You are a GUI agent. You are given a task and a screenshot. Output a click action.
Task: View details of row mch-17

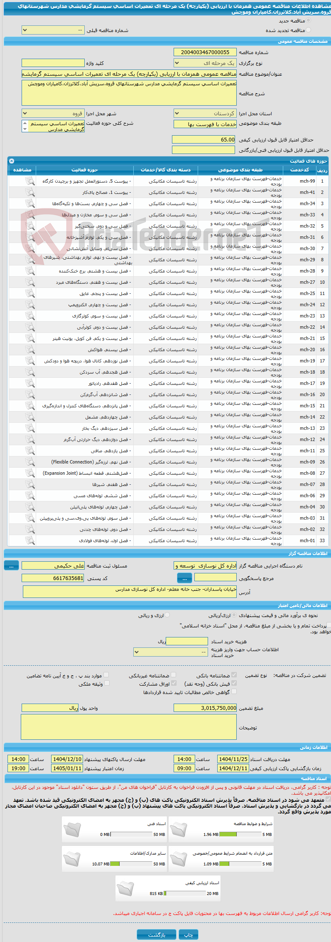point(30,383)
